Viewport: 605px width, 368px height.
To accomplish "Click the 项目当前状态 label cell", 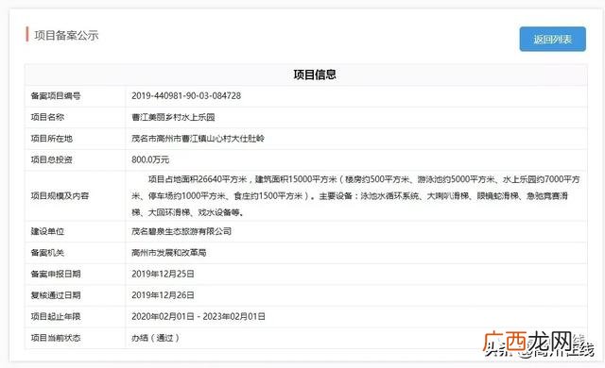I will 75,338.
